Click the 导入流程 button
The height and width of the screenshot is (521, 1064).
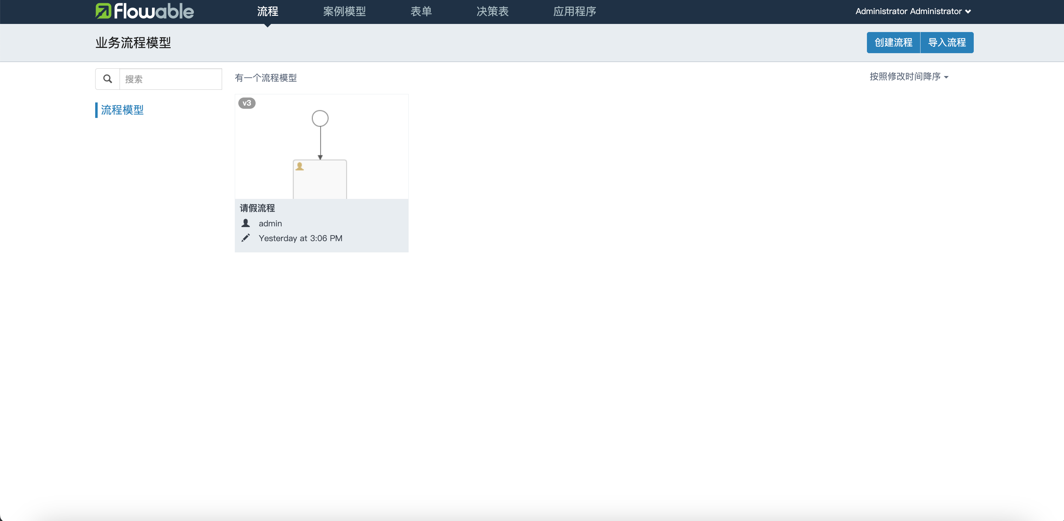tap(947, 43)
